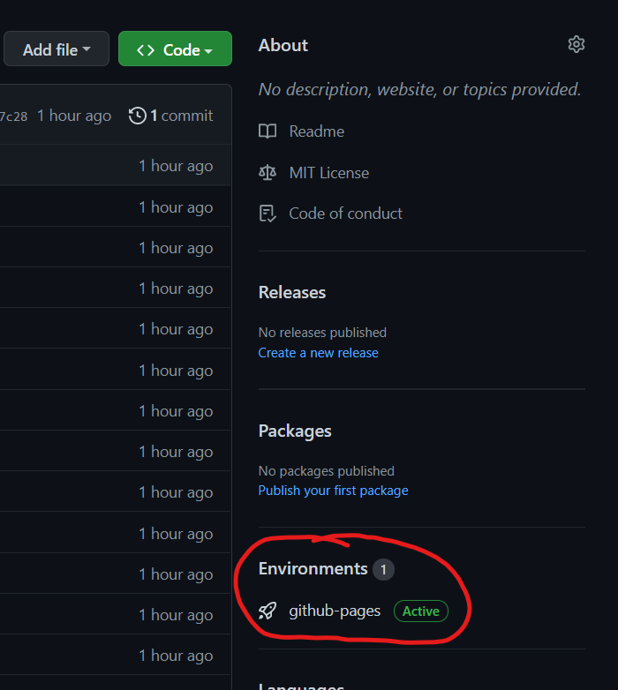Click the MIT License scale icon

(268, 173)
